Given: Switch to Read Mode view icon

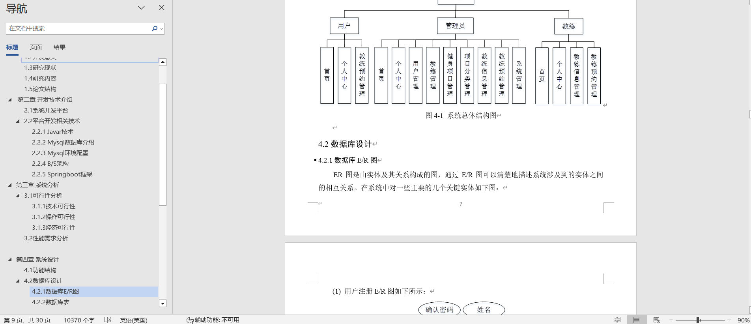Looking at the screenshot, I should (x=617, y=320).
